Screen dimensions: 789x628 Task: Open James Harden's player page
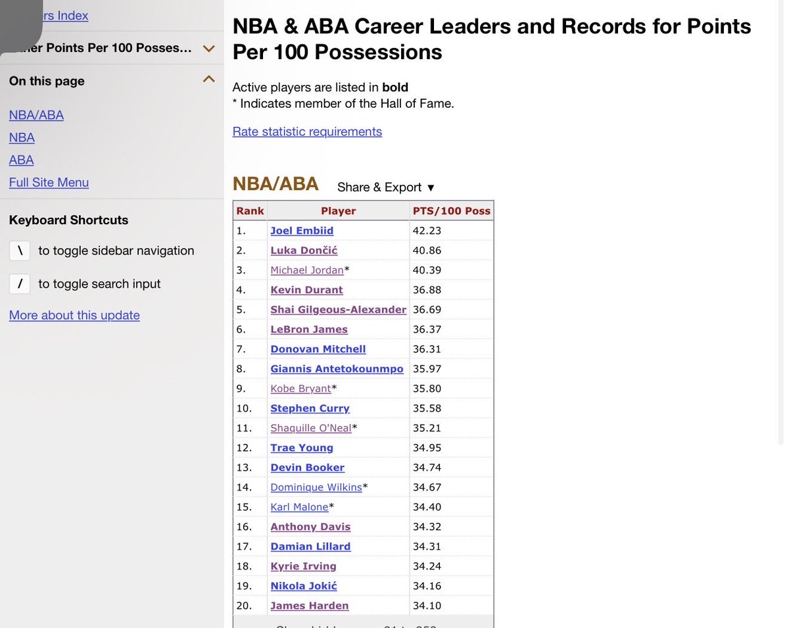point(310,606)
